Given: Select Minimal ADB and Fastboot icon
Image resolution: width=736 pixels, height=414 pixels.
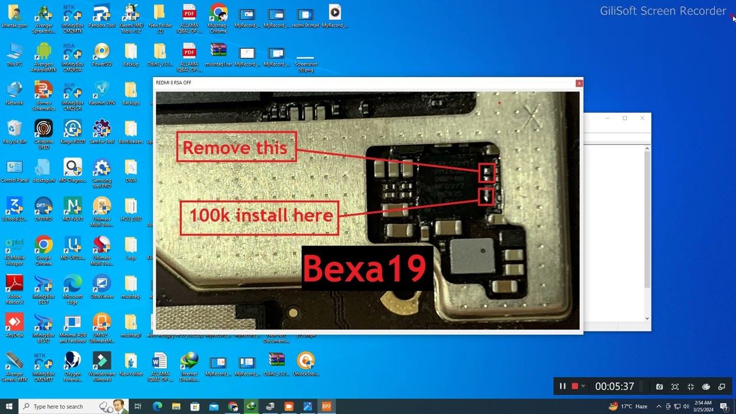Looking at the screenshot, I should click(72, 328).
